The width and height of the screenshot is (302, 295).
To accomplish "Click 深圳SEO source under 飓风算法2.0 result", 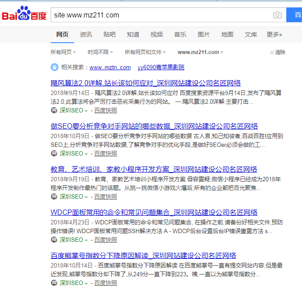I will (71, 110).
